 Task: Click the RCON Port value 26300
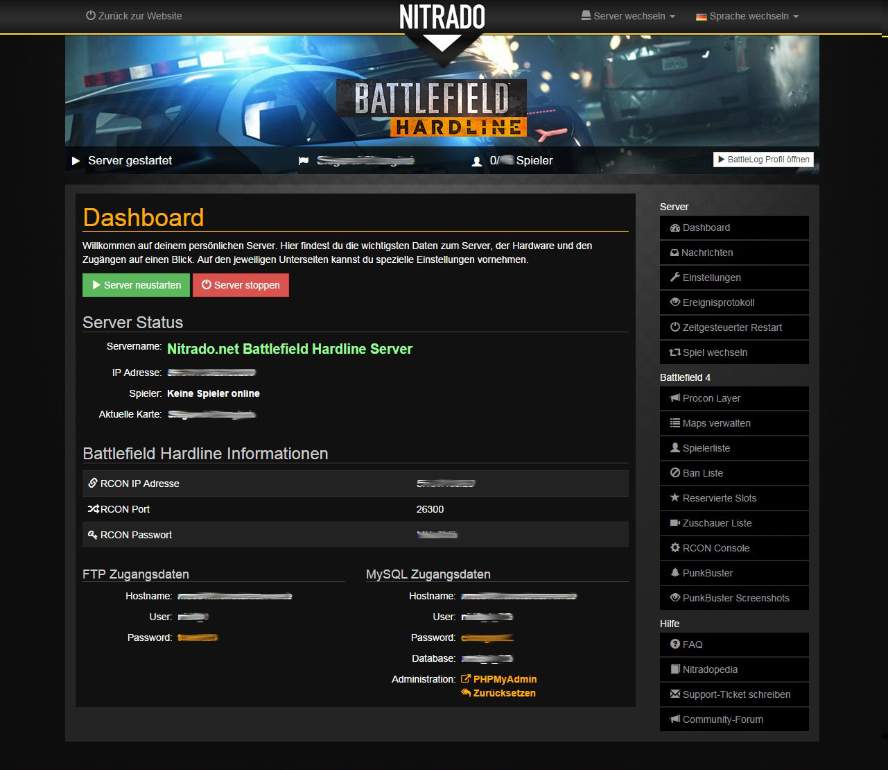click(x=430, y=509)
